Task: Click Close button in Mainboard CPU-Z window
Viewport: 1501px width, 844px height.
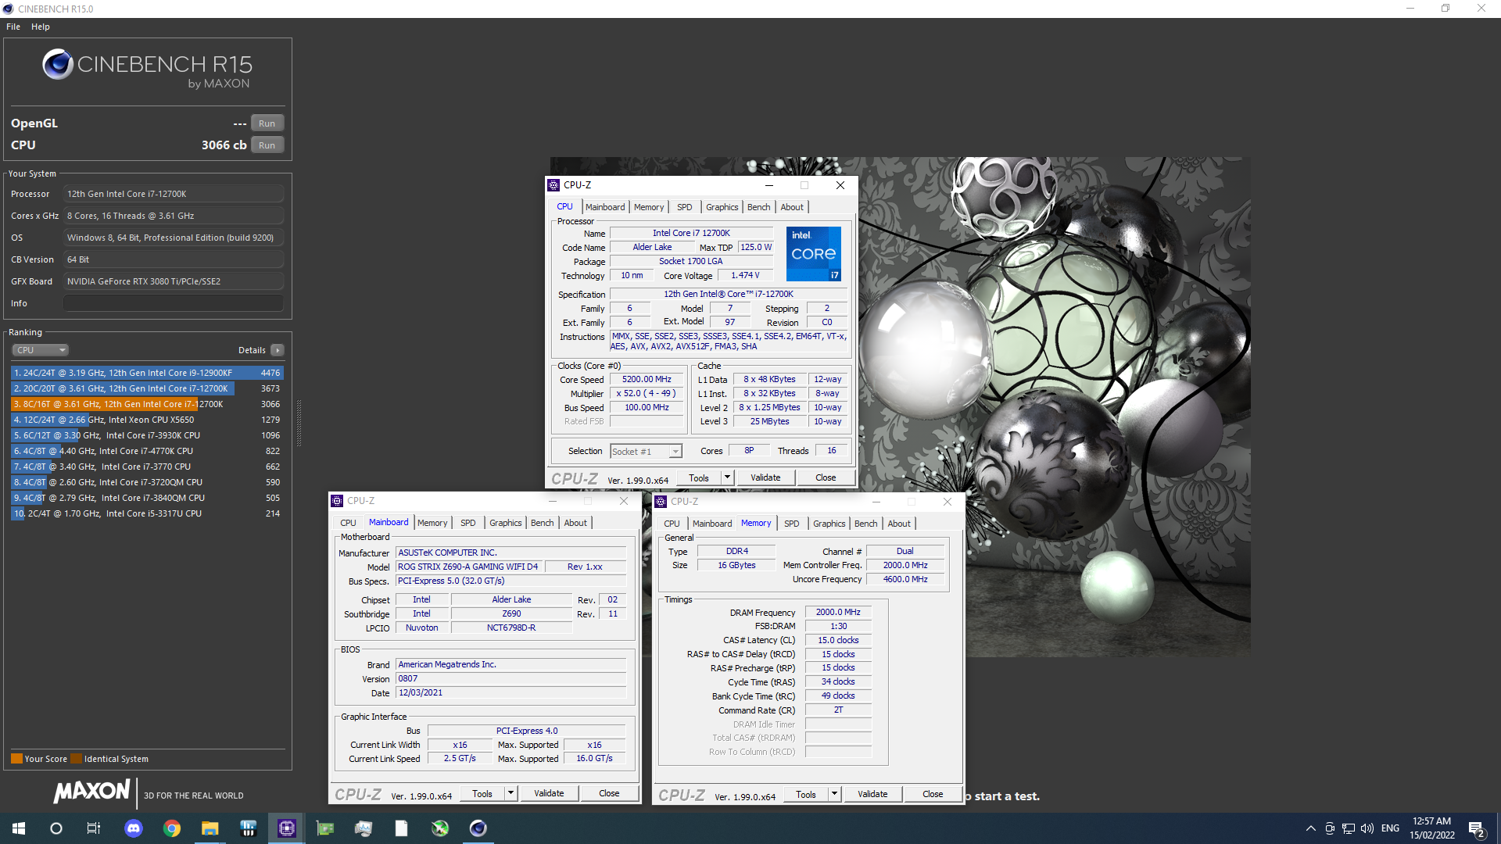Action: point(609,794)
